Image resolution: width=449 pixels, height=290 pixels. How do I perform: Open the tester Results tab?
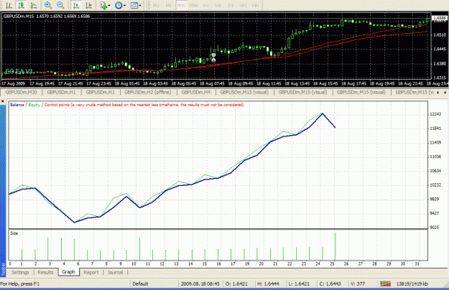click(x=45, y=272)
